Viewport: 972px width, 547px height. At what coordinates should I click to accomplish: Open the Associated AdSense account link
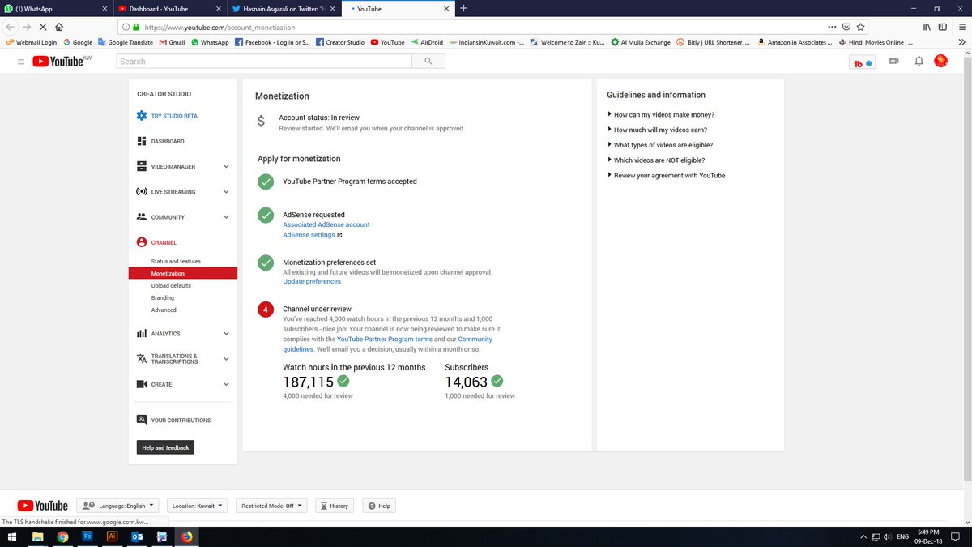[326, 224]
